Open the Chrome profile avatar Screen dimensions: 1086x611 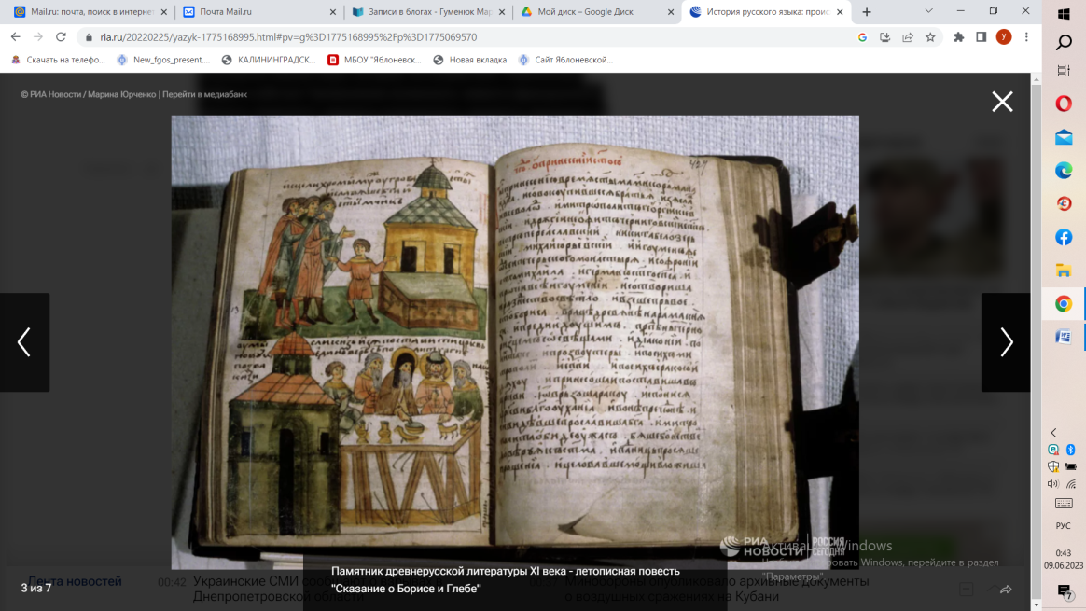click(1004, 37)
